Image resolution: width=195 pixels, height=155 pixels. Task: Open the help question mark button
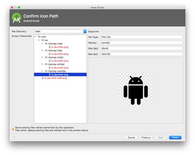point(14,137)
